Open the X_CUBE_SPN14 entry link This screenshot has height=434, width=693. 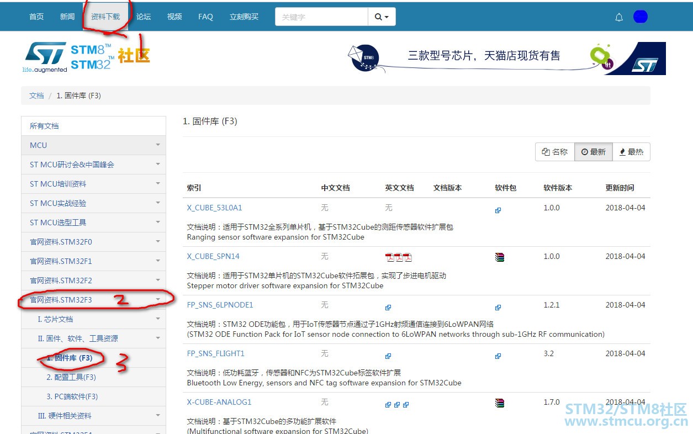[x=213, y=257]
